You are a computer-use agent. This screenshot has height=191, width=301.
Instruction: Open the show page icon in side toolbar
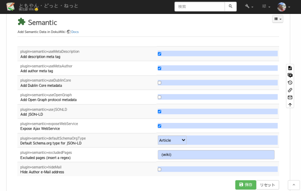coord(290,68)
